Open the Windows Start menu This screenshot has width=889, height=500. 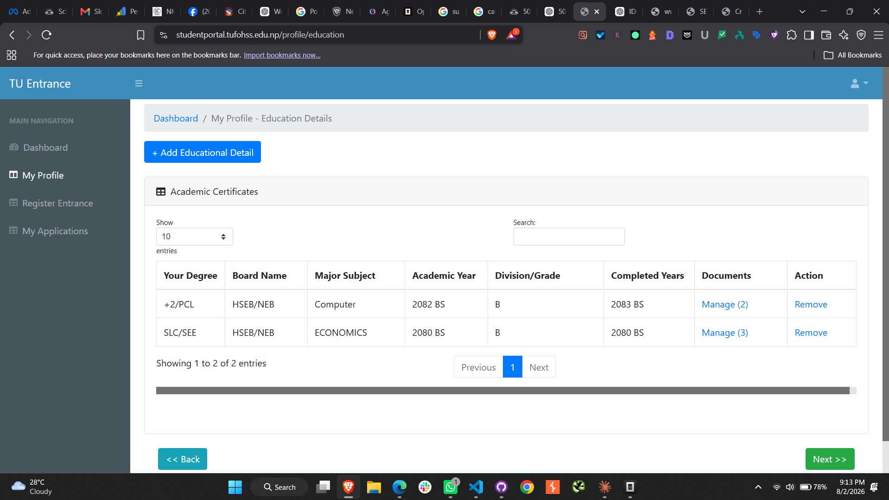pos(235,487)
